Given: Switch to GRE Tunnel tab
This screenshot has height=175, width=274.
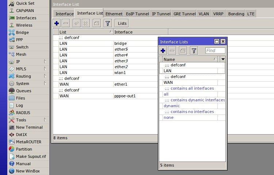Looking at the screenshot, I should [184, 14].
